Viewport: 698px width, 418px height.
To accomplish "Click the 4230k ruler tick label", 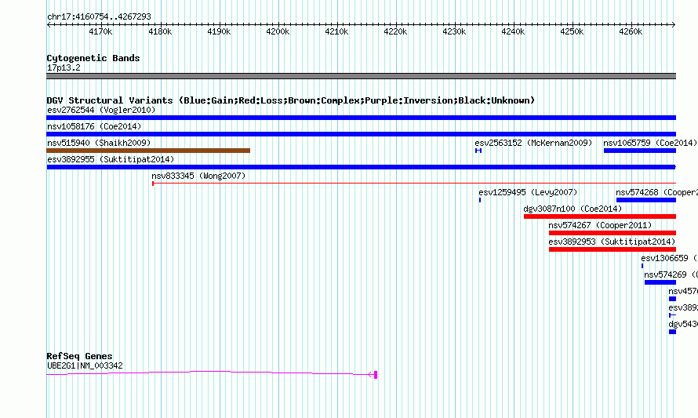I will click(x=454, y=32).
